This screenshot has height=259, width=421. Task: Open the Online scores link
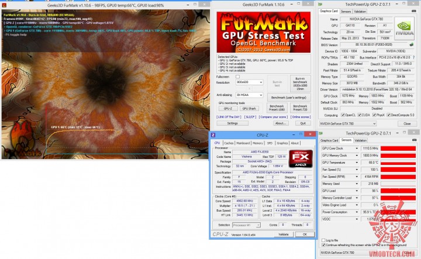pos(301,117)
